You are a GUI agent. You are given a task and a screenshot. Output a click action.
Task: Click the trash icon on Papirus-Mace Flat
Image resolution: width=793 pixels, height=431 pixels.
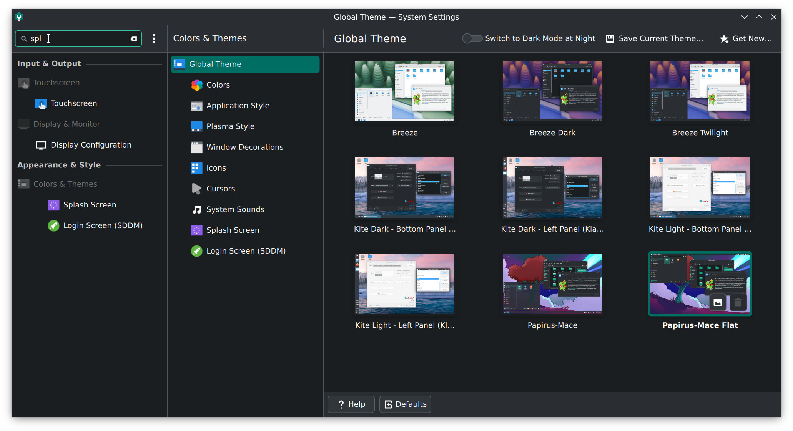pos(738,303)
